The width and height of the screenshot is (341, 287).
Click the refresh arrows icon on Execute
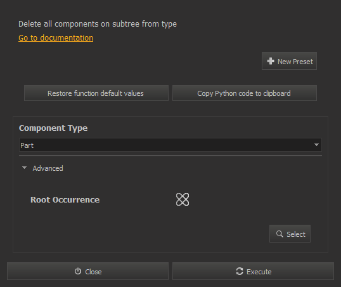[x=240, y=271]
